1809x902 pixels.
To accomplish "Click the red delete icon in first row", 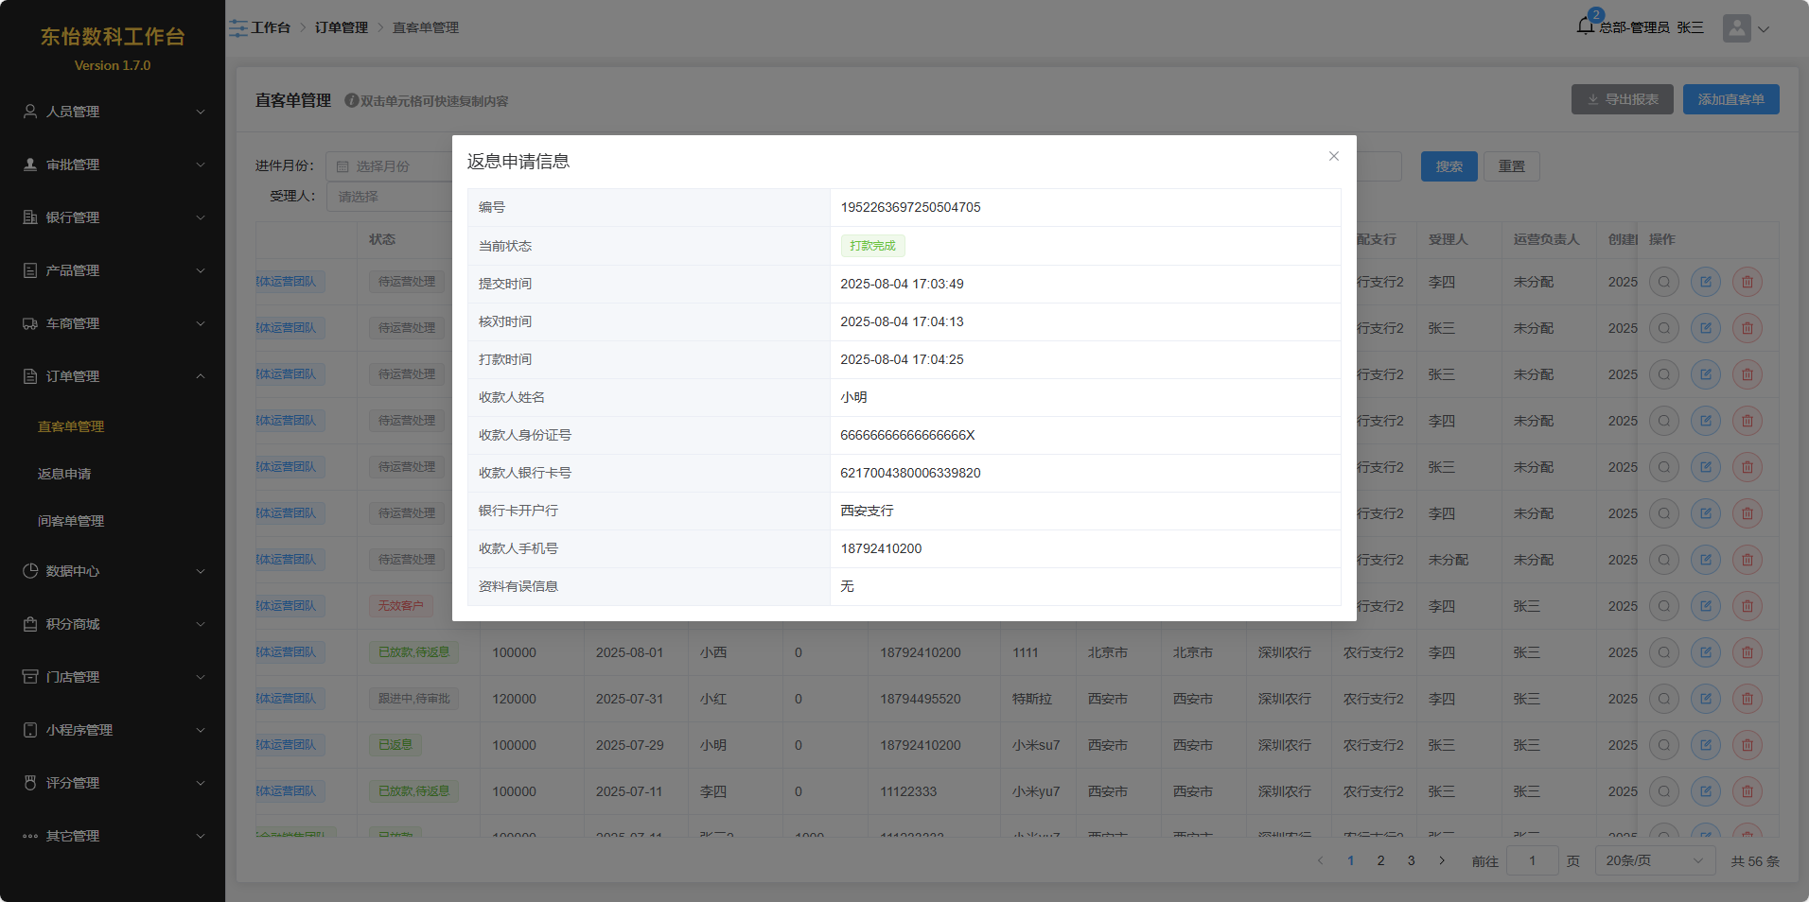I will point(1747,282).
